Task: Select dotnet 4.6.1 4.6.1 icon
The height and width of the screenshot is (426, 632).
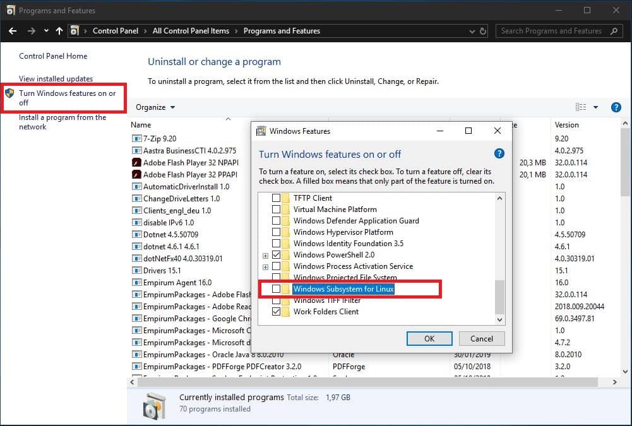Action: (x=136, y=247)
